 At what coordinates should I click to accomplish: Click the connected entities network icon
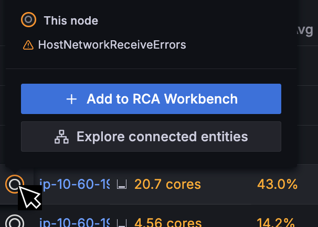(x=62, y=137)
